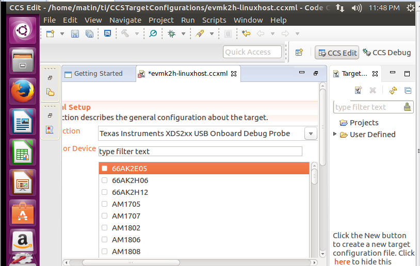Open the Run menu
Image resolution: width=420 pixels, height=266 pixels.
pyautogui.click(x=188, y=20)
